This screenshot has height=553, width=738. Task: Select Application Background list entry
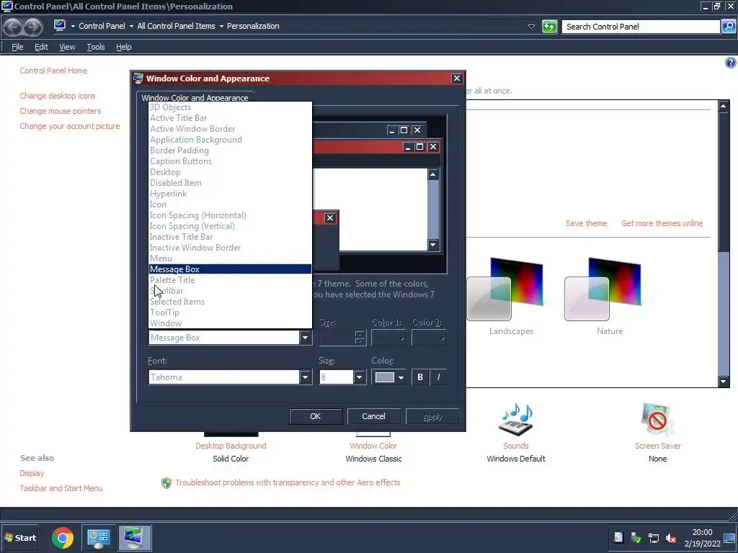pos(230,140)
